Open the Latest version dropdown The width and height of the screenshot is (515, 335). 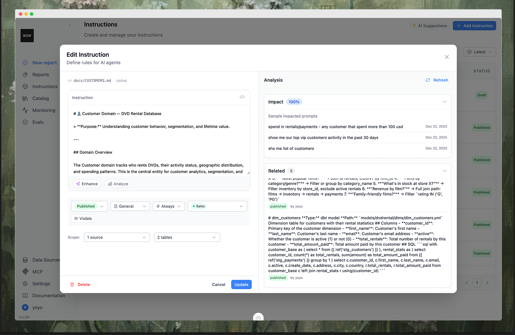(x=480, y=52)
